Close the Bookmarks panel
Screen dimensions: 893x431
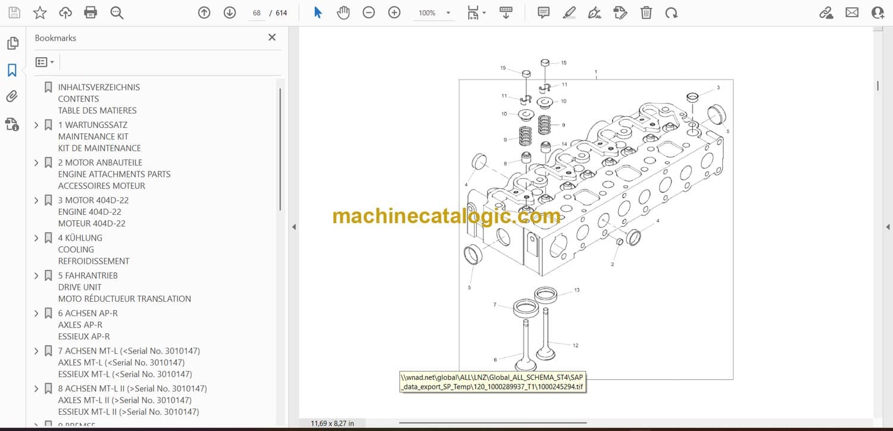[272, 38]
